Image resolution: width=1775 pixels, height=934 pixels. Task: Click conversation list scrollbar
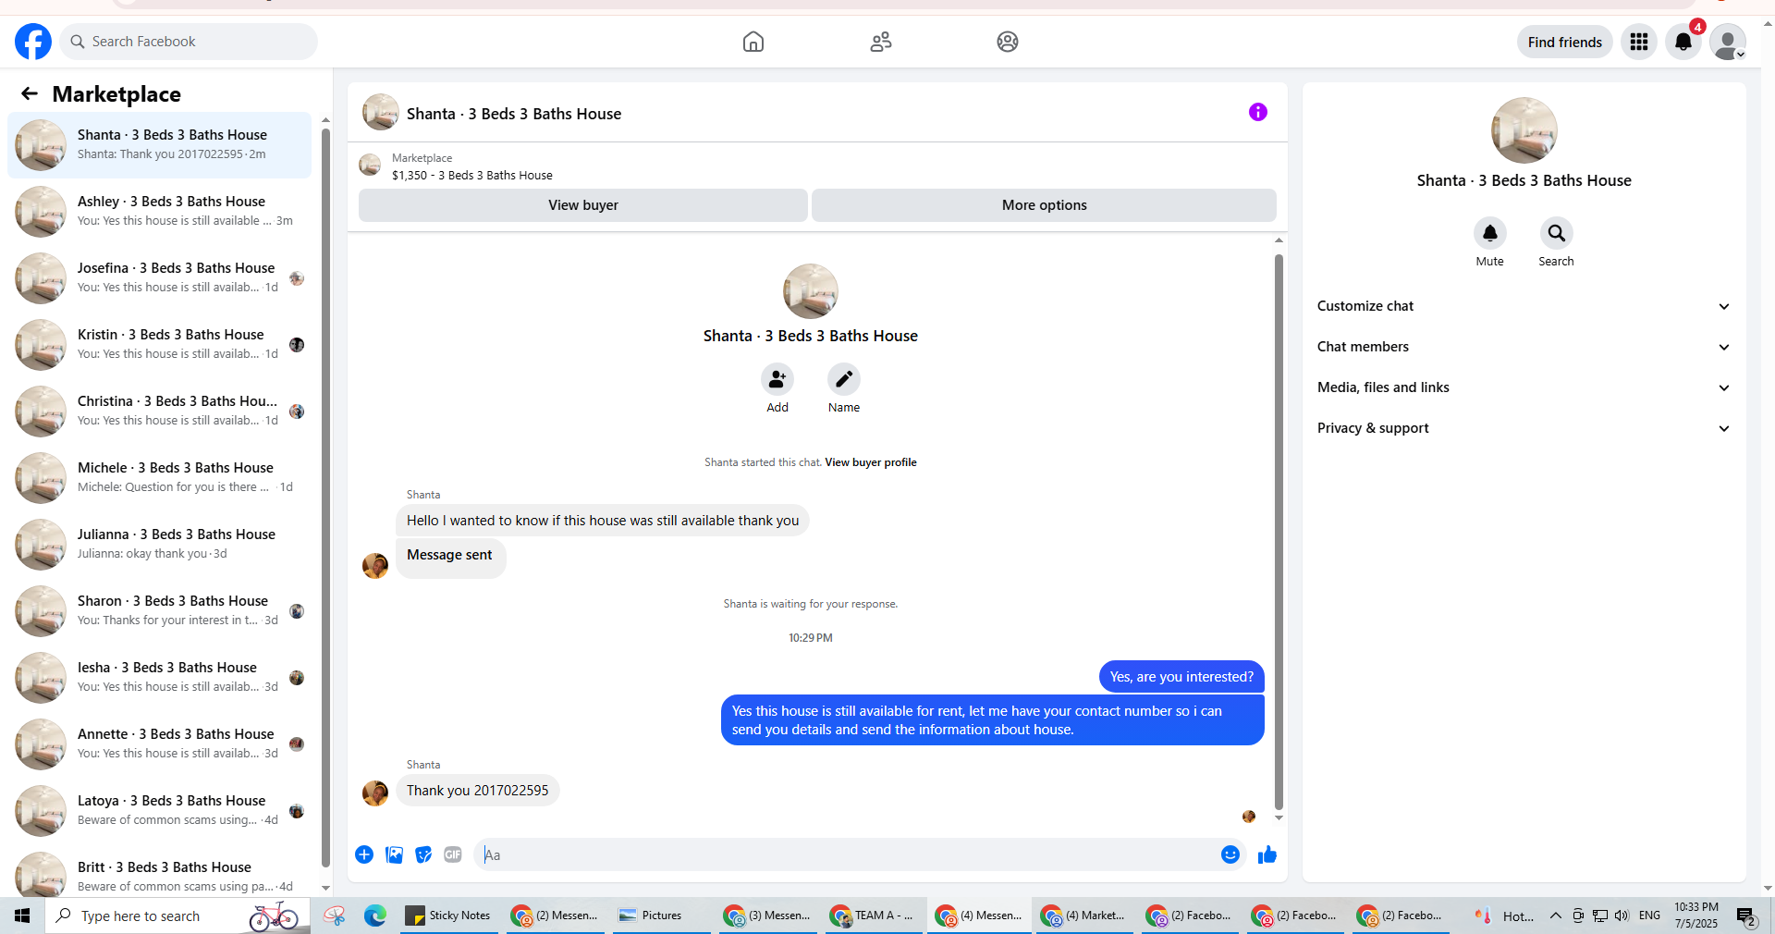pyautogui.click(x=325, y=498)
